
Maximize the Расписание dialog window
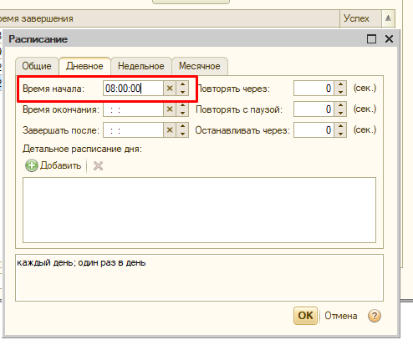coord(371,39)
